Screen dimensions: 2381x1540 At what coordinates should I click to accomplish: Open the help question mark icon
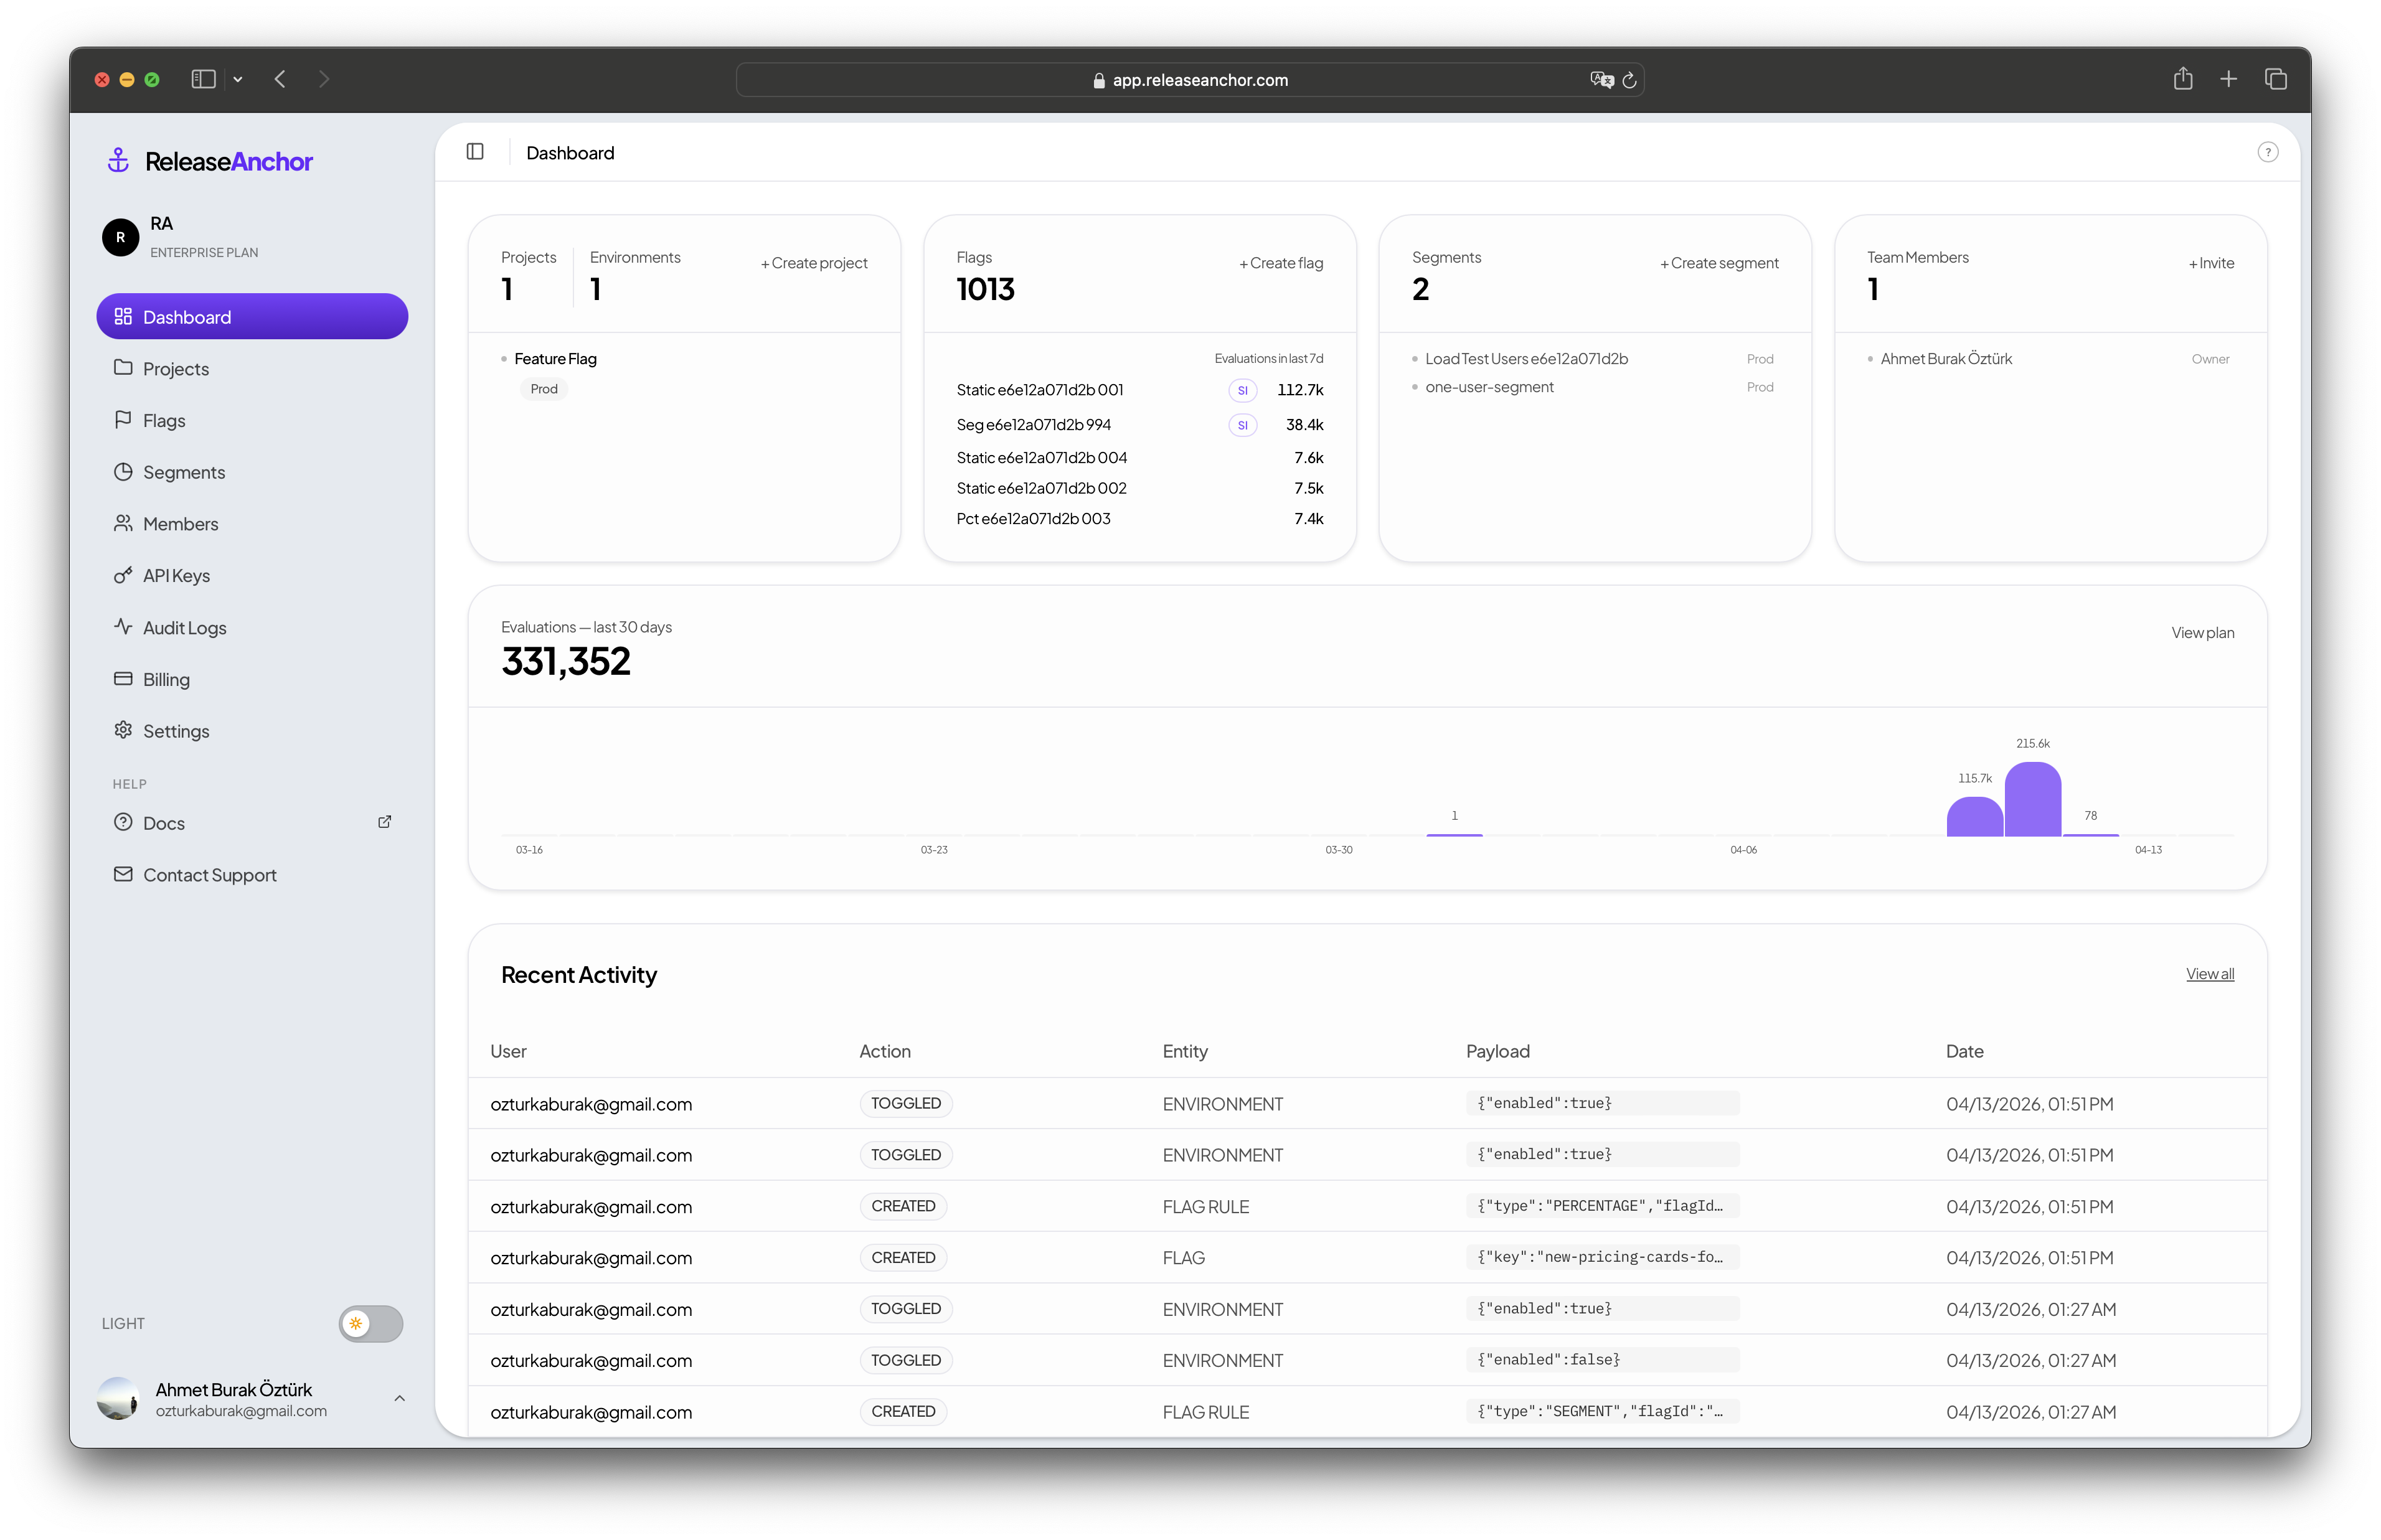(2267, 152)
